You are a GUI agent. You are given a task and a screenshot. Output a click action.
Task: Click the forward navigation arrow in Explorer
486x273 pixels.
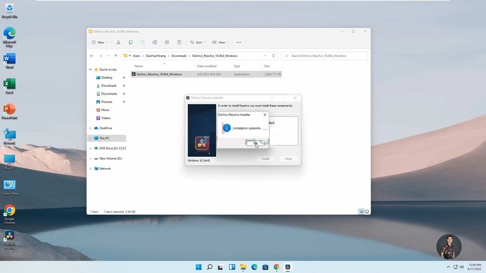point(100,56)
